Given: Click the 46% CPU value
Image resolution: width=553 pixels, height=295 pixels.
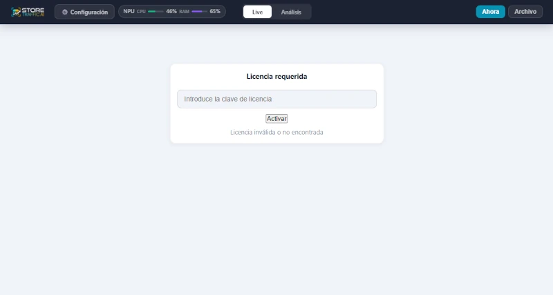Looking at the screenshot, I should [x=171, y=11].
